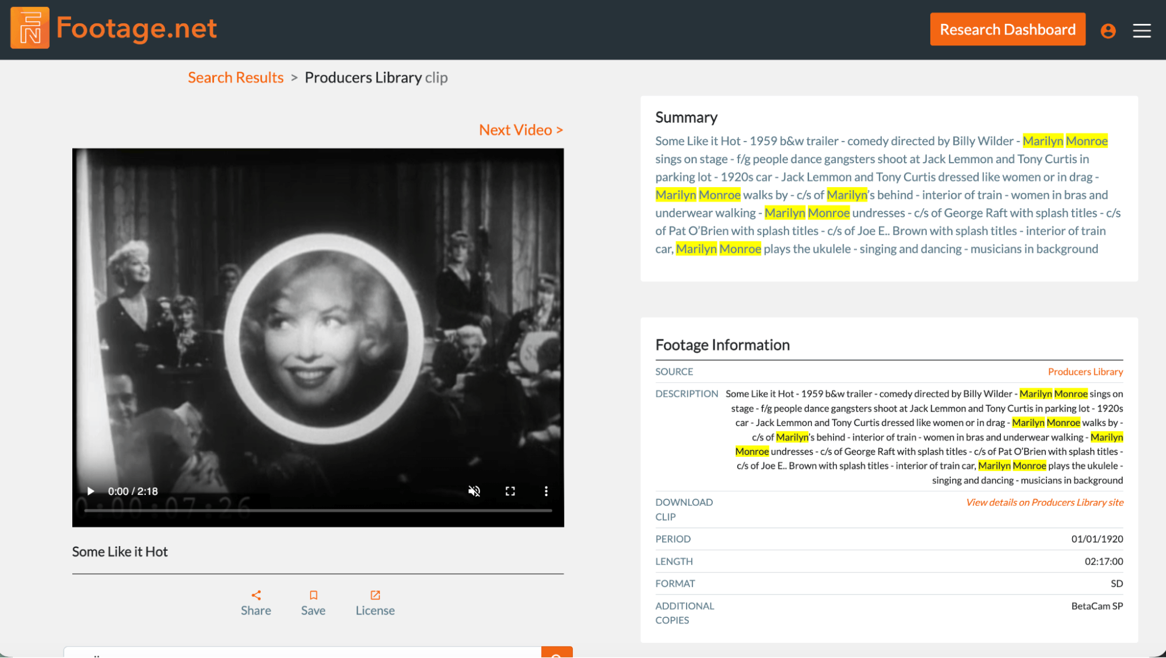Click the Footage.net logo icon
Image resolution: width=1166 pixels, height=658 pixels.
click(30, 28)
